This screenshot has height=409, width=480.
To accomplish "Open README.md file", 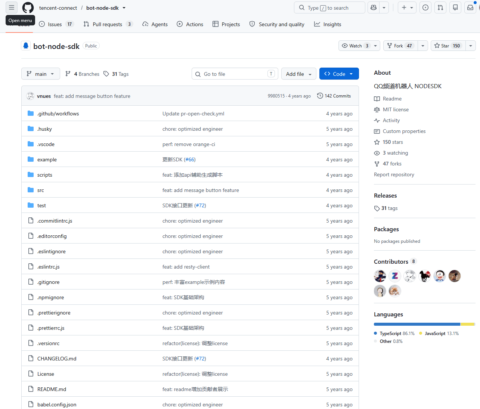I will click(x=52, y=389).
